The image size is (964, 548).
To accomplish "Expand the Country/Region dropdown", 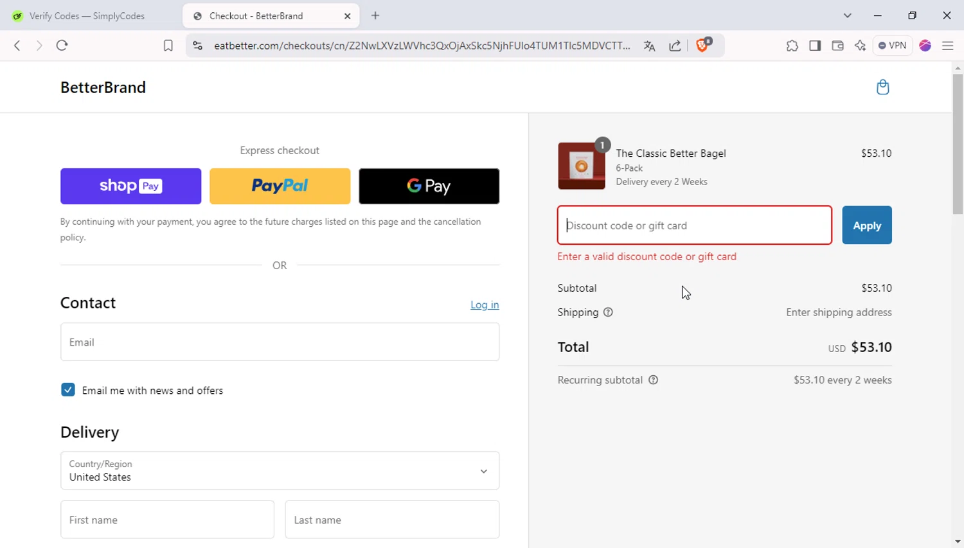I will tap(280, 471).
